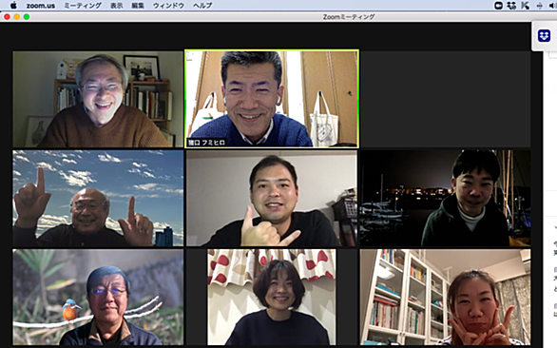Open the 表示 menu
Viewport: 557px width, 348px height.
(x=117, y=6)
